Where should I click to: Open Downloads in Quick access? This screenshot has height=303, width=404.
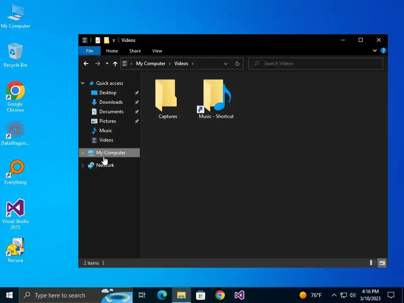[111, 102]
